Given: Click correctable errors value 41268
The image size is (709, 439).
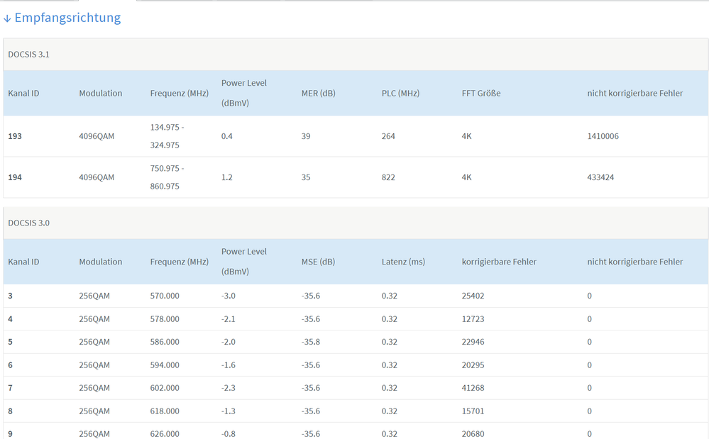Looking at the screenshot, I should click(473, 388).
